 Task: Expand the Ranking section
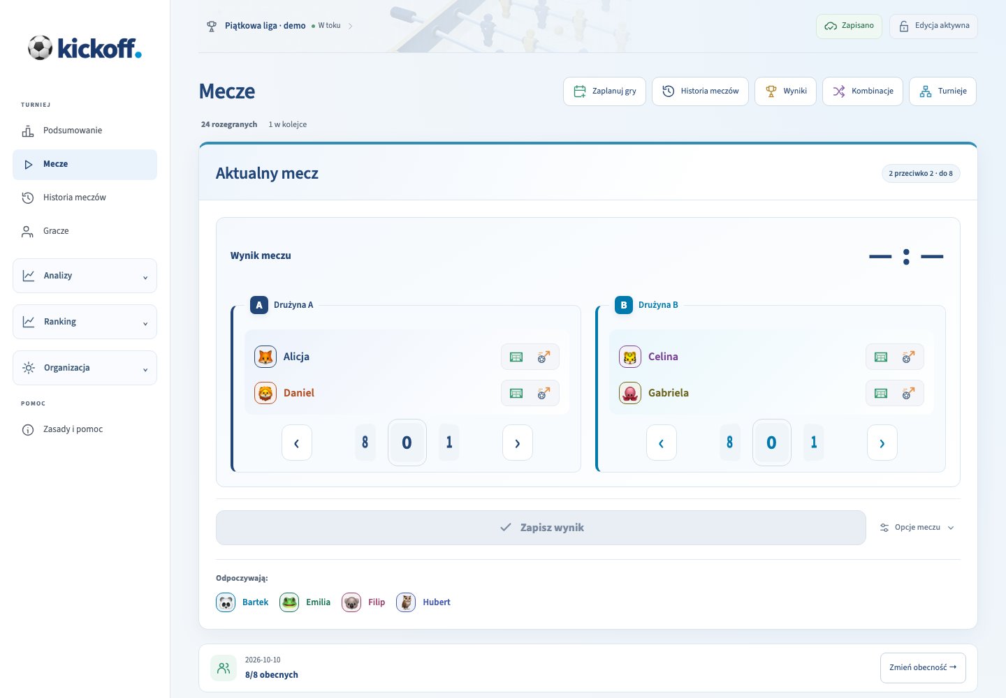[85, 322]
